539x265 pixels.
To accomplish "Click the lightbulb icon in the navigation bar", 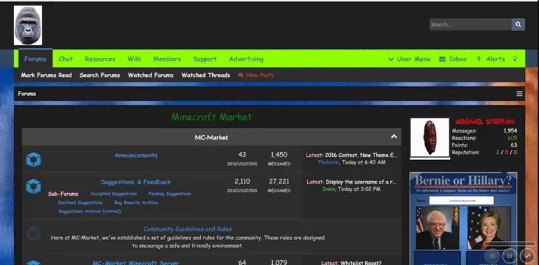I will coord(515,59).
